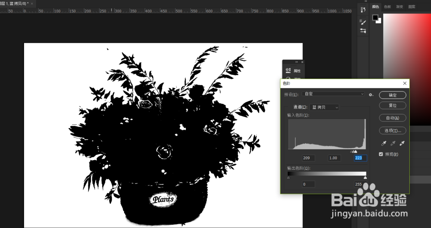Expand the floating panel with double-arrow
Image resolution: width=431 pixels, height=228 pixels.
(x=297, y=62)
